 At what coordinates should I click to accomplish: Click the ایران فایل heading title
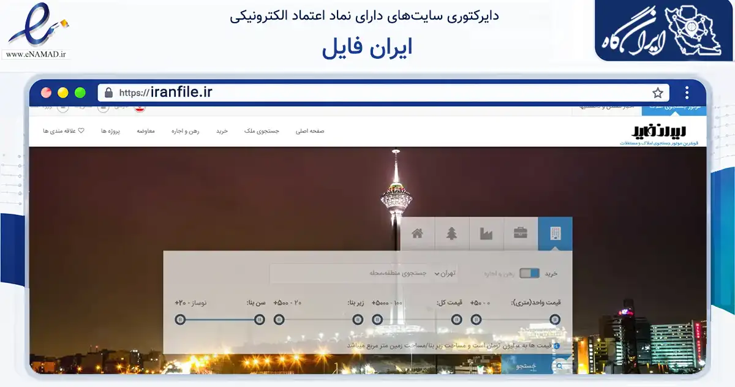[x=367, y=48]
